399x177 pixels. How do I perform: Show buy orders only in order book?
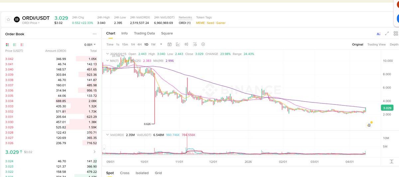[x=15, y=45]
